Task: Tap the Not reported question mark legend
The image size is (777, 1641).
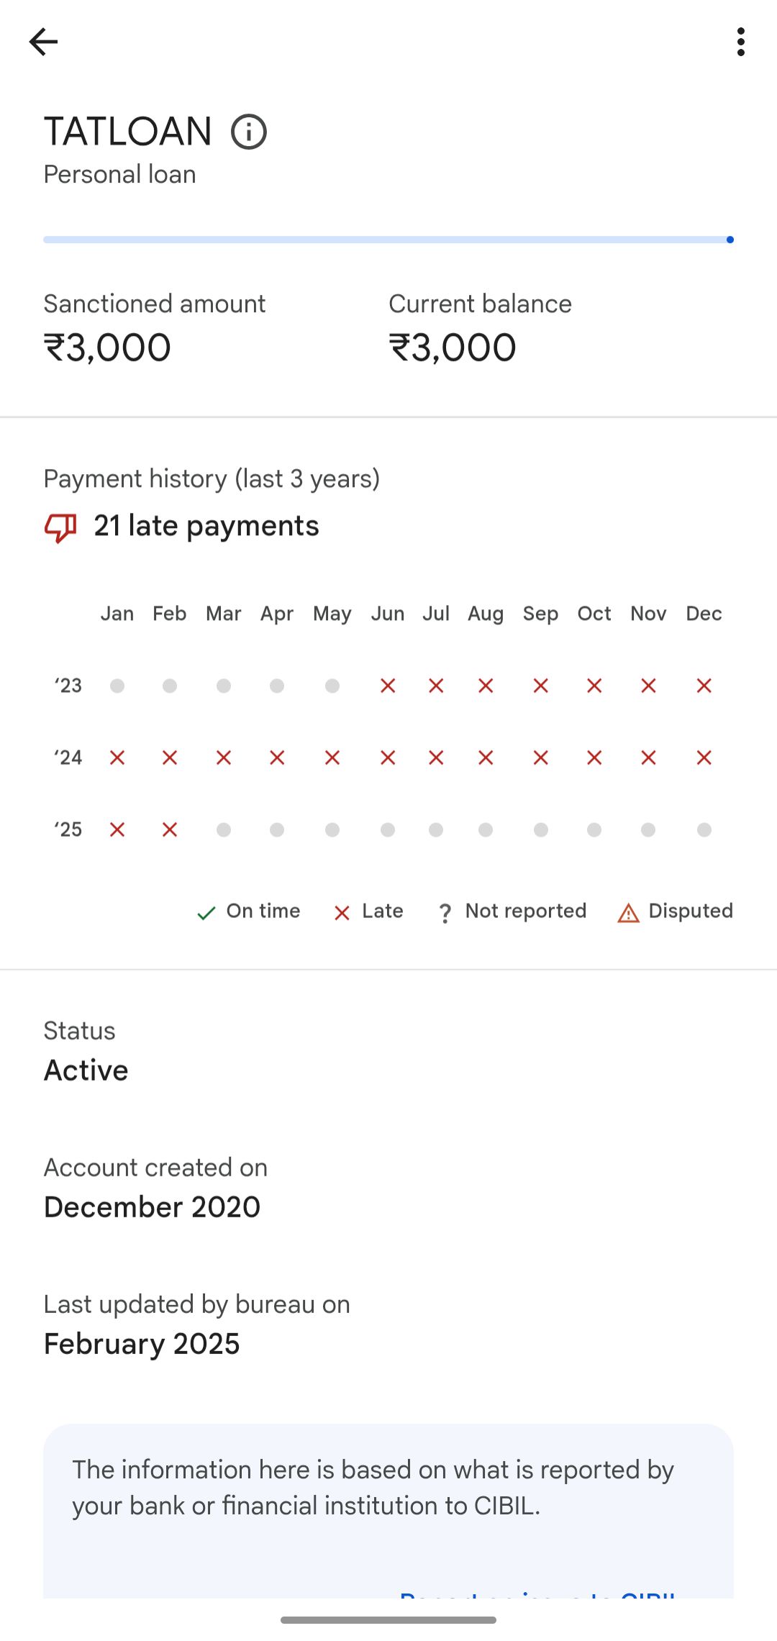Action: (445, 913)
